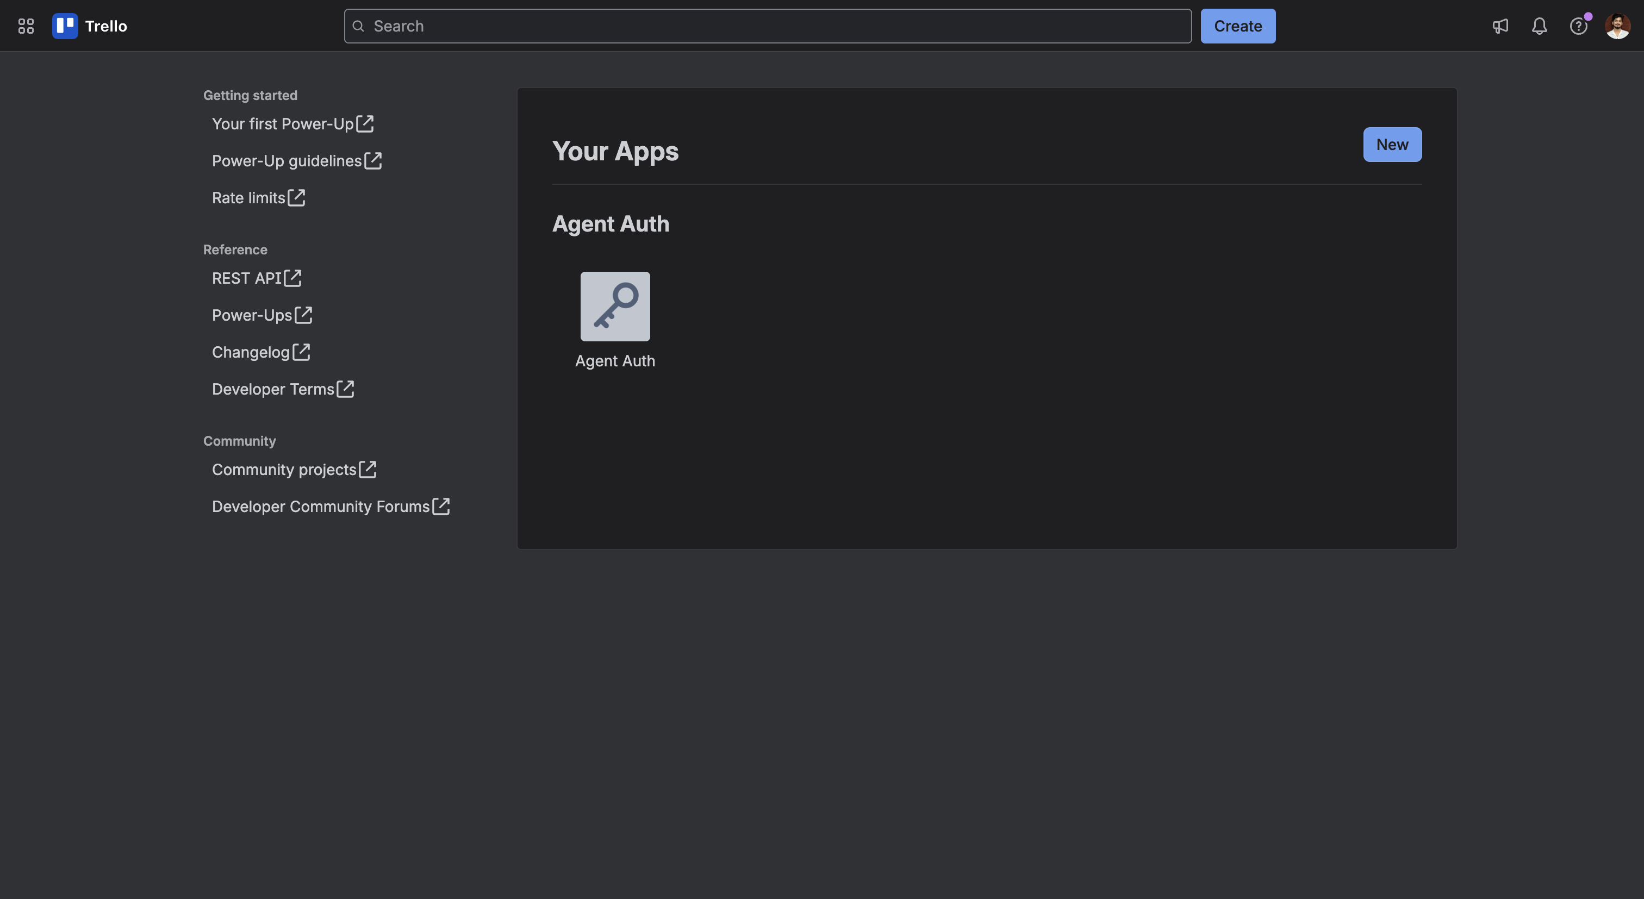Open the Changelog link

[x=251, y=352]
